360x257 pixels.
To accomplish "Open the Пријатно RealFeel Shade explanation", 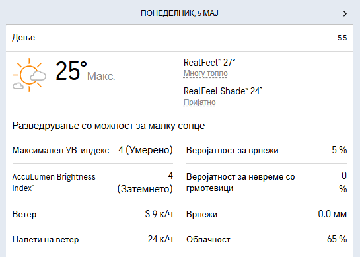I will 199,102.
